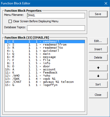Select the quickmail row
Screen dimensions: 110x117
pyautogui.click(x=45, y=51)
